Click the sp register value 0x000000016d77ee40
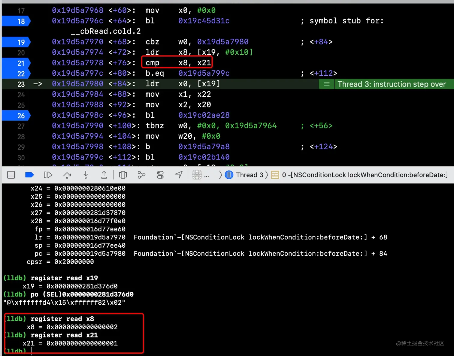This screenshot has width=454, height=356. point(90,245)
